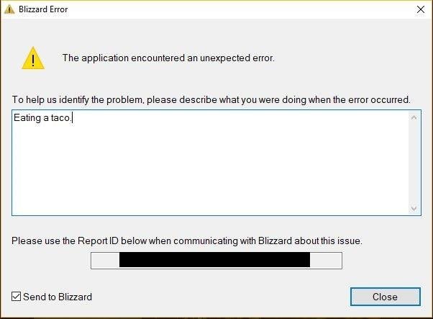This screenshot has width=433, height=319.
Task: Click the "Please use the Report ID below" label
Action: (79, 241)
